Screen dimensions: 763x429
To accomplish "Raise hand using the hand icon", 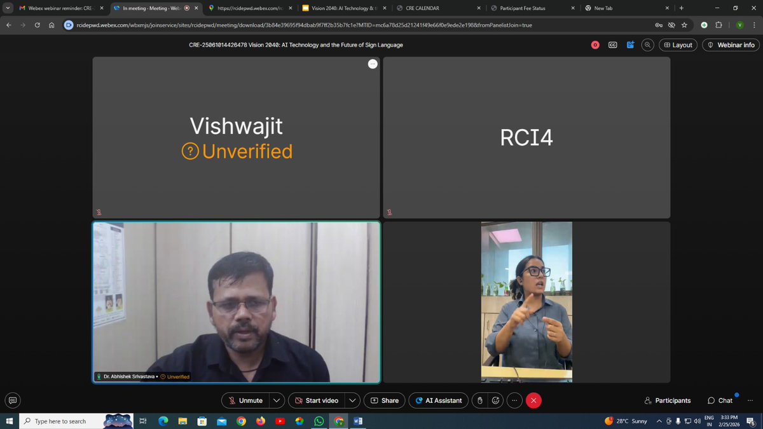I will tap(481, 400).
